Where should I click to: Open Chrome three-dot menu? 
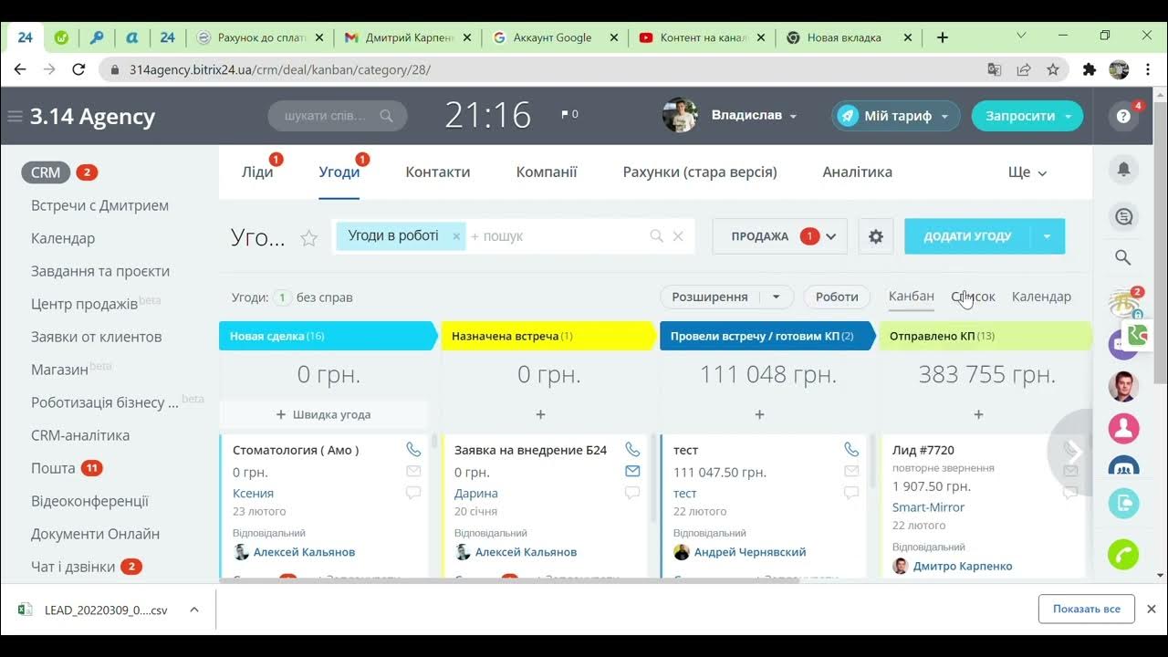coord(1146,69)
